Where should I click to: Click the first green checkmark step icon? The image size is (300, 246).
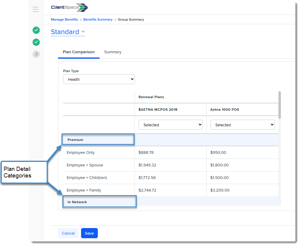click(36, 30)
